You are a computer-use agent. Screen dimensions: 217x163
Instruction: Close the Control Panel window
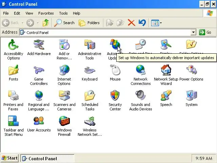(214, 4)
